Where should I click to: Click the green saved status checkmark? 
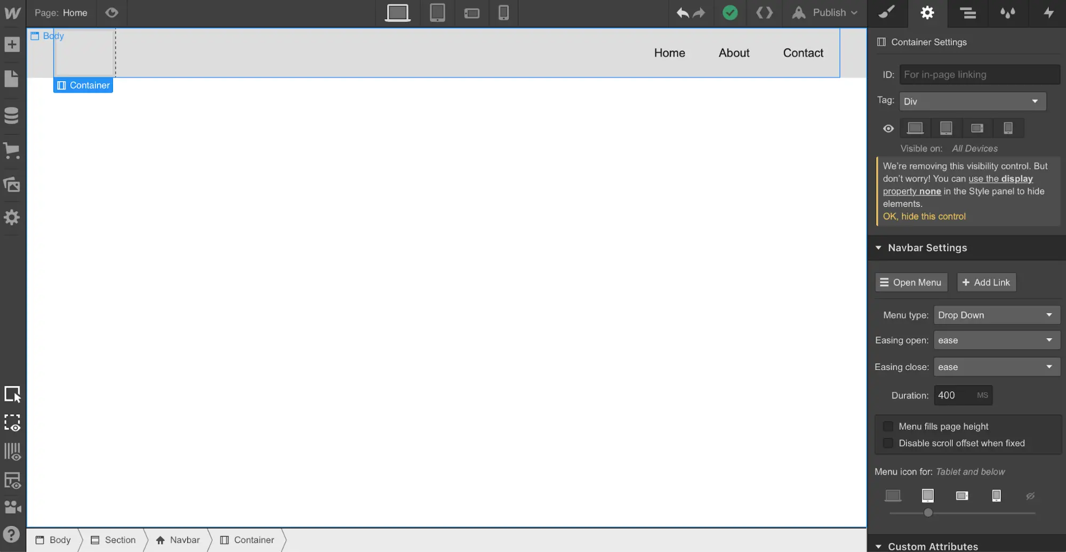click(x=730, y=13)
